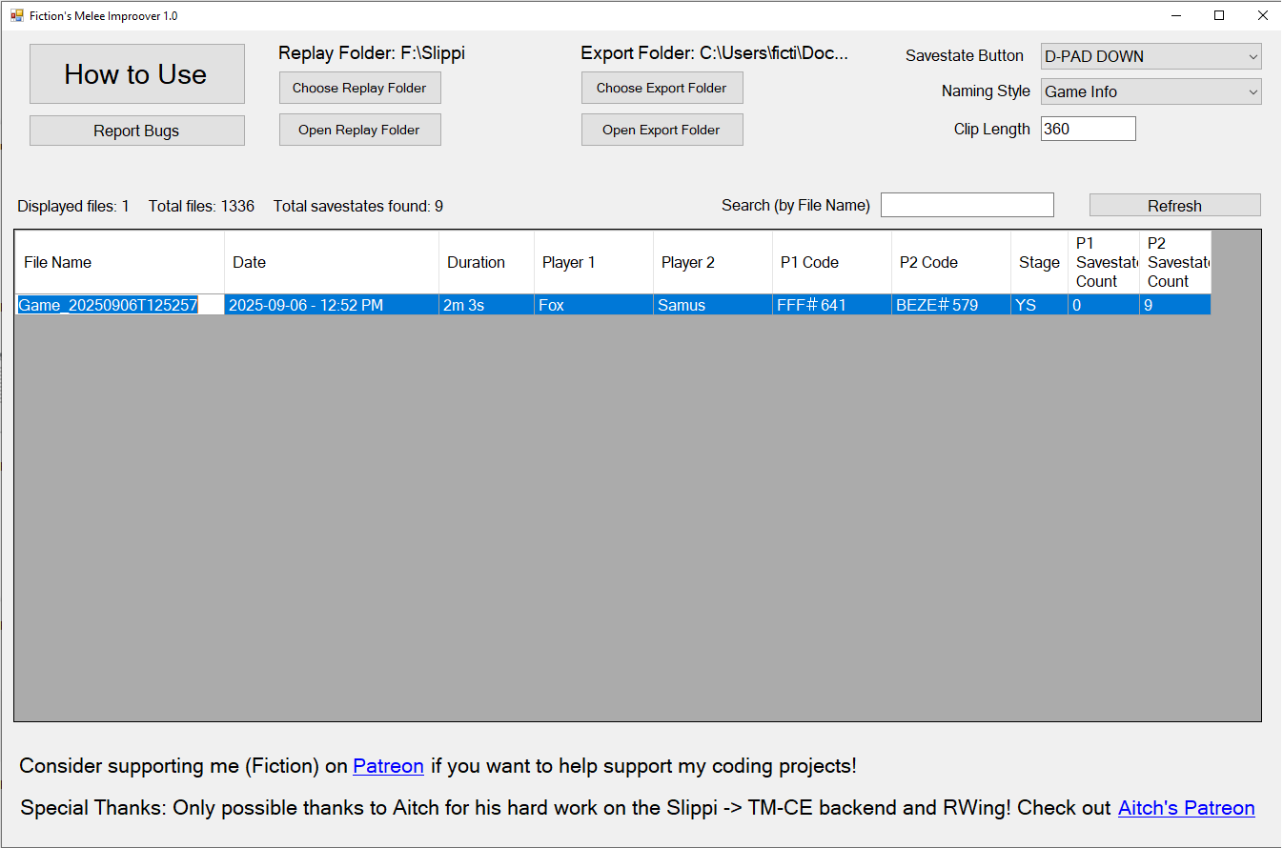Image resolution: width=1283 pixels, height=848 pixels.
Task: Click the BEZE#579 code cell
Action: pyautogui.click(x=951, y=305)
